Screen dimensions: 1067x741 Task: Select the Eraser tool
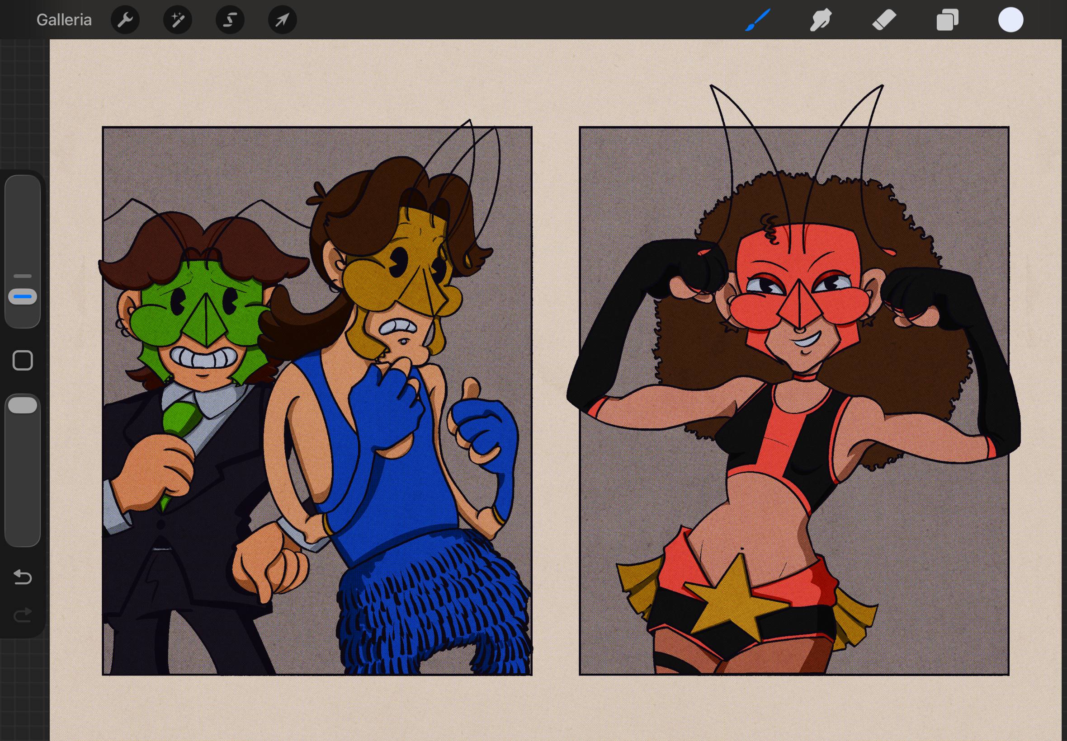click(883, 20)
